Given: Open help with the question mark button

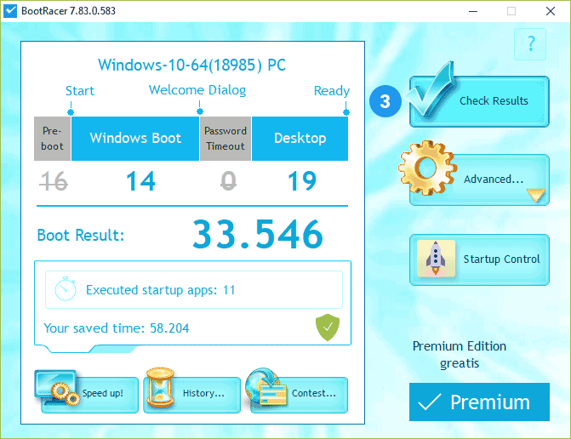Looking at the screenshot, I should pos(531,43).
